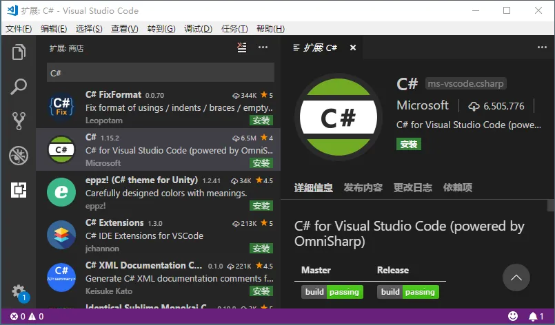
Task: Click the Master build passing badge
Action: click(x=332, y=292)
